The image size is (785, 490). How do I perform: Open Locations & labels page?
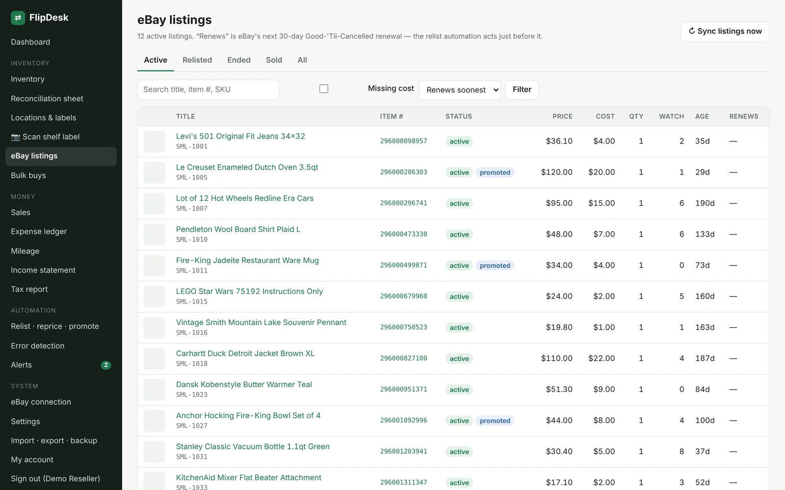[x=61, y=118]
